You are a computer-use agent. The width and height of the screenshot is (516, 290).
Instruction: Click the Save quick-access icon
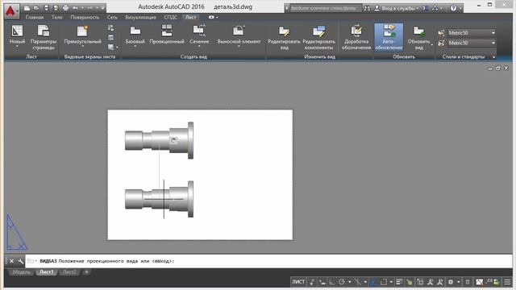(47, 8)
